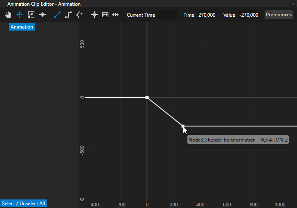Select the Animation item in list

[x=22, y=27]
